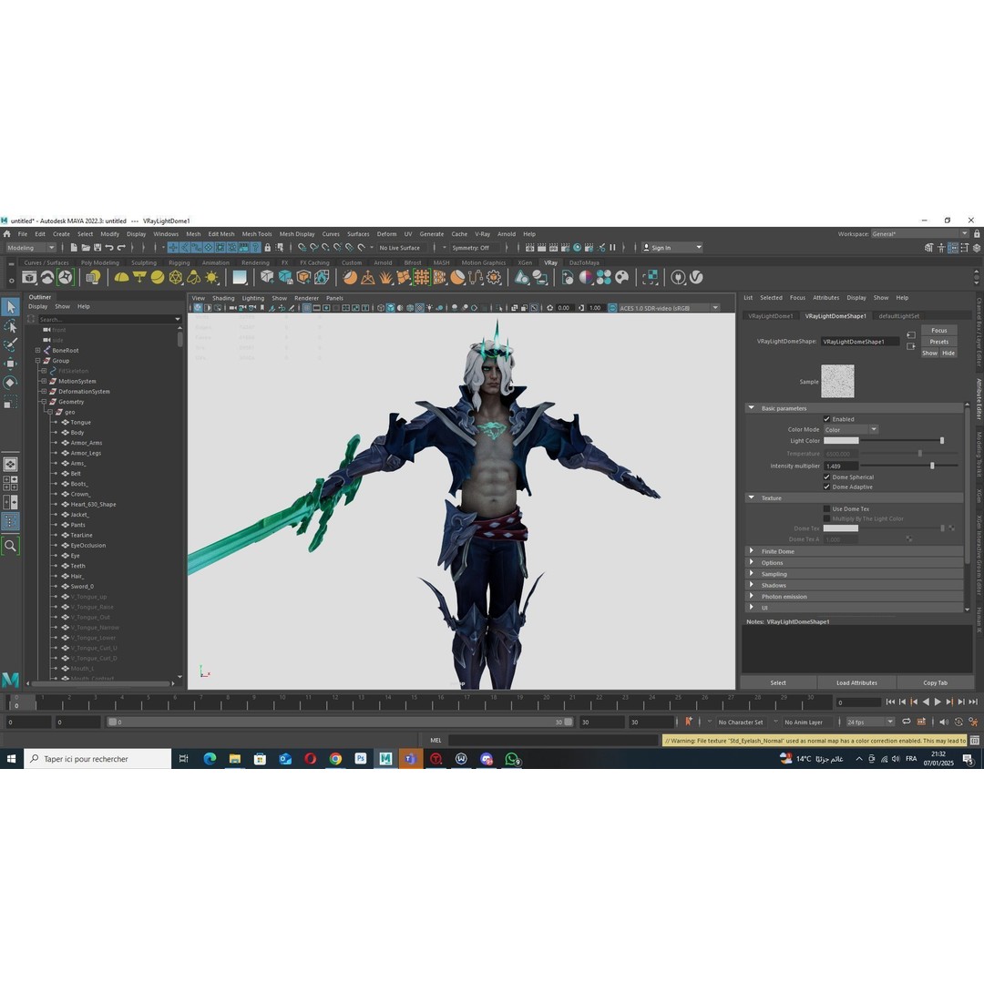Click the Undo arrow icon
The image size is (984, 984).
click(x=109, y=248)
